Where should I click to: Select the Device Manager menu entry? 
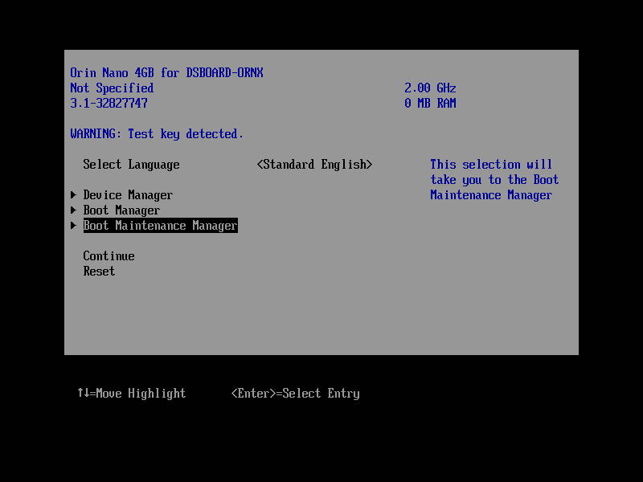point(128,194)
